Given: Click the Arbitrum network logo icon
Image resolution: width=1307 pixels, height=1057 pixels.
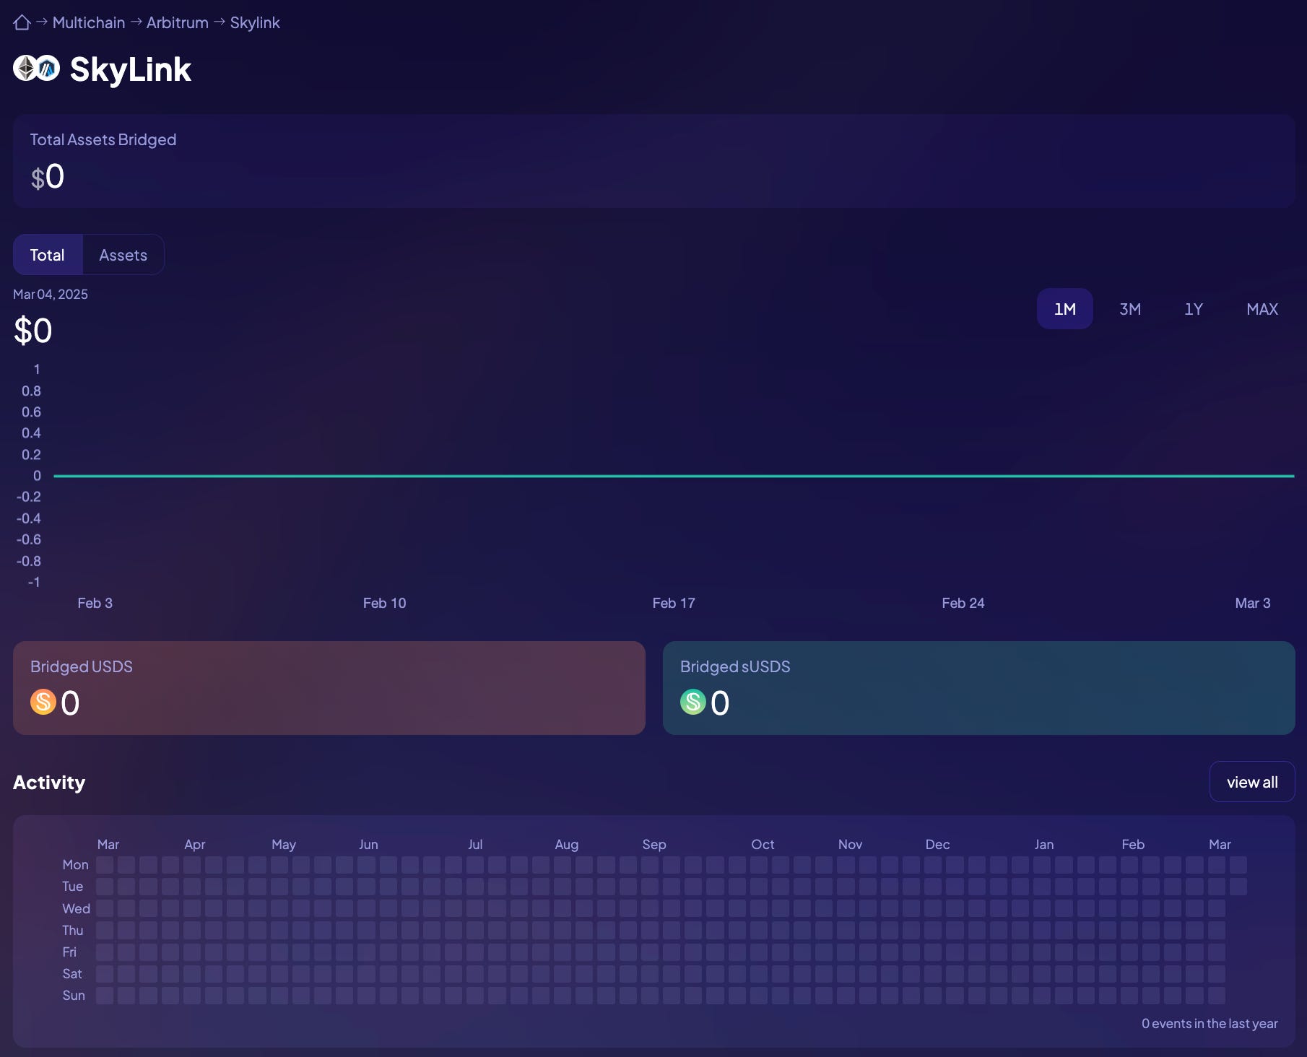Looking at the screenshot, I should coord(48,69).
